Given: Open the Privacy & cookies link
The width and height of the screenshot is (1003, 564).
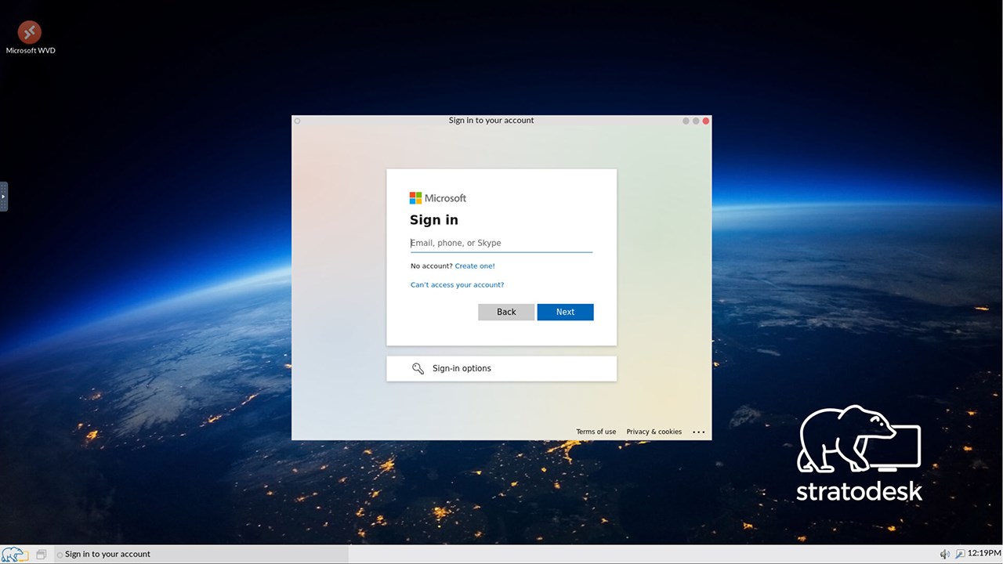Looking at the screenshot, I should click(654, 432).
